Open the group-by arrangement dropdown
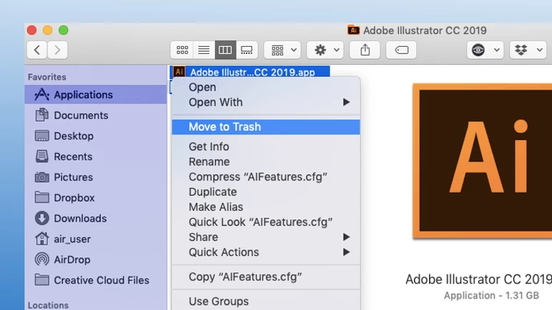 pos(282,50)
